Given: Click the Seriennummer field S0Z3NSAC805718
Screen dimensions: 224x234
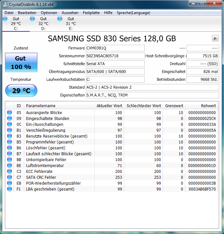Looking at the screenshot, I should click(x=115, y=56).
